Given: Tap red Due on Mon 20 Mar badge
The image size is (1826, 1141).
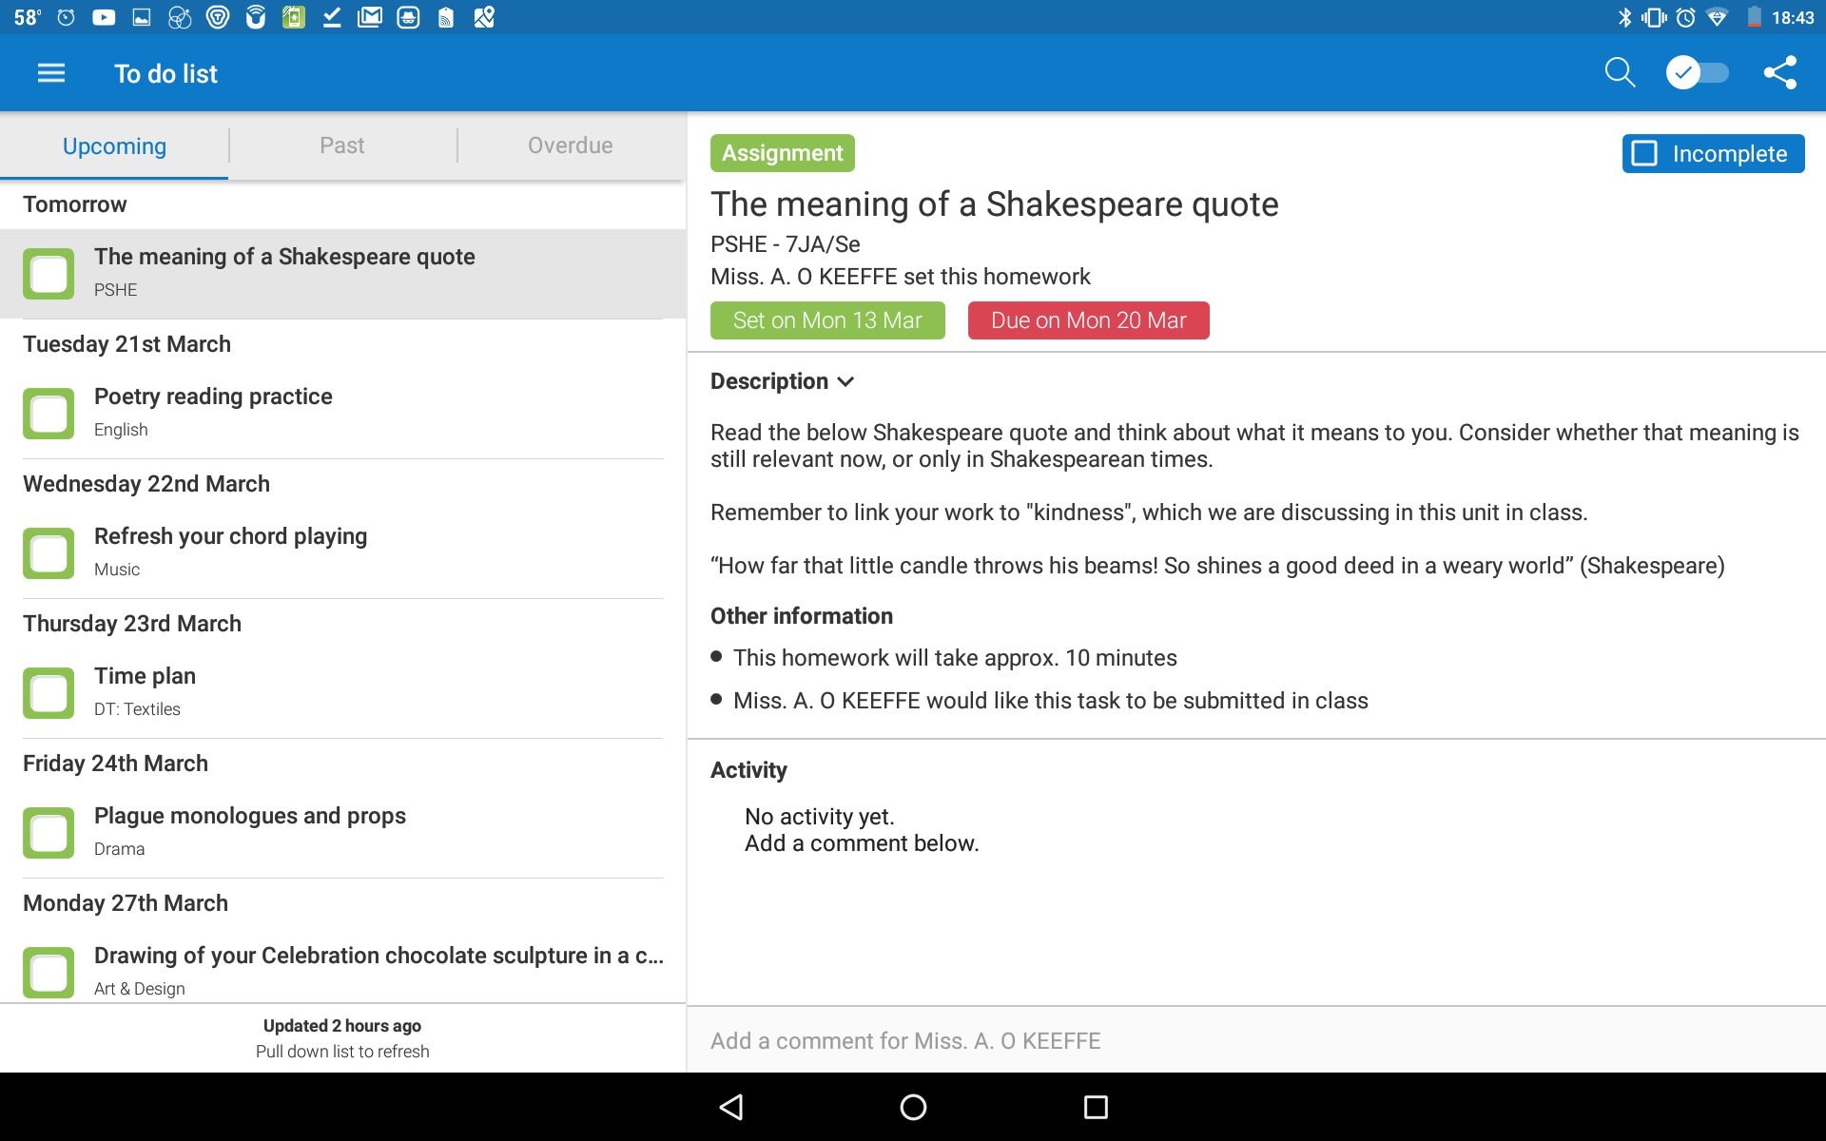Looking at the screenshot, I should tap(1088, 320).
